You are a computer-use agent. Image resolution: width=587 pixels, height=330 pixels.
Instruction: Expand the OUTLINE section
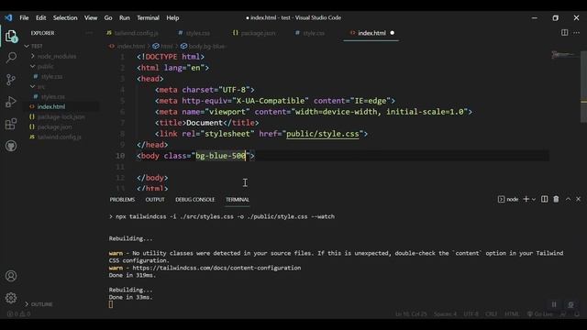click(39, 304)
